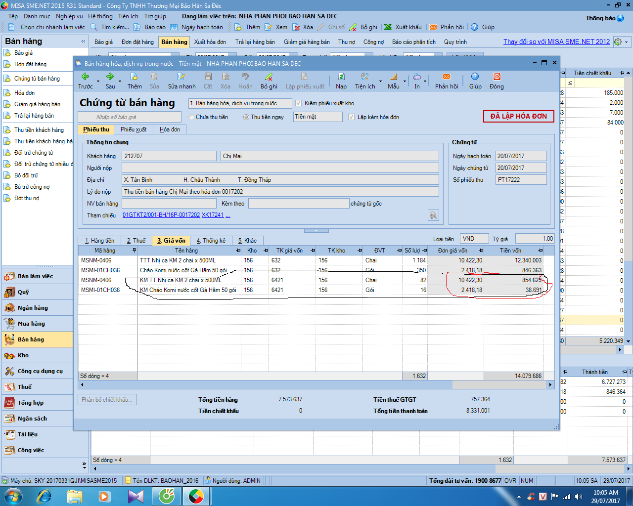
Task: Click the reference lookup icon near Tham chiếu
Action: [433, 215]
